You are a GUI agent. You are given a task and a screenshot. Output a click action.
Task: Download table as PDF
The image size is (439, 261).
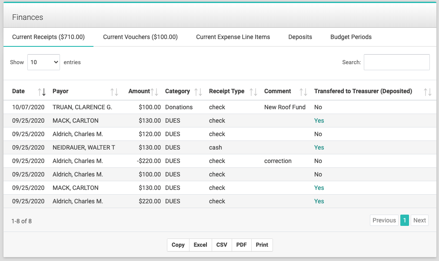click(x=241, y=245)
